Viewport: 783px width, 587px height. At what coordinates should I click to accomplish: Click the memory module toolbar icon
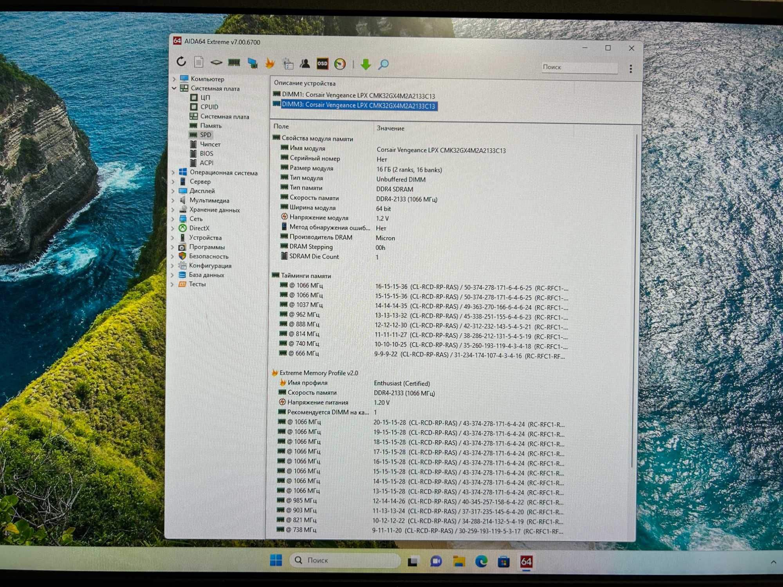[x=234, y=63]
